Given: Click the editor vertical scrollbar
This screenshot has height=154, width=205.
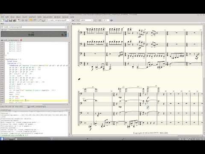Looking at the screenshot, I should [x=69, y=72].
